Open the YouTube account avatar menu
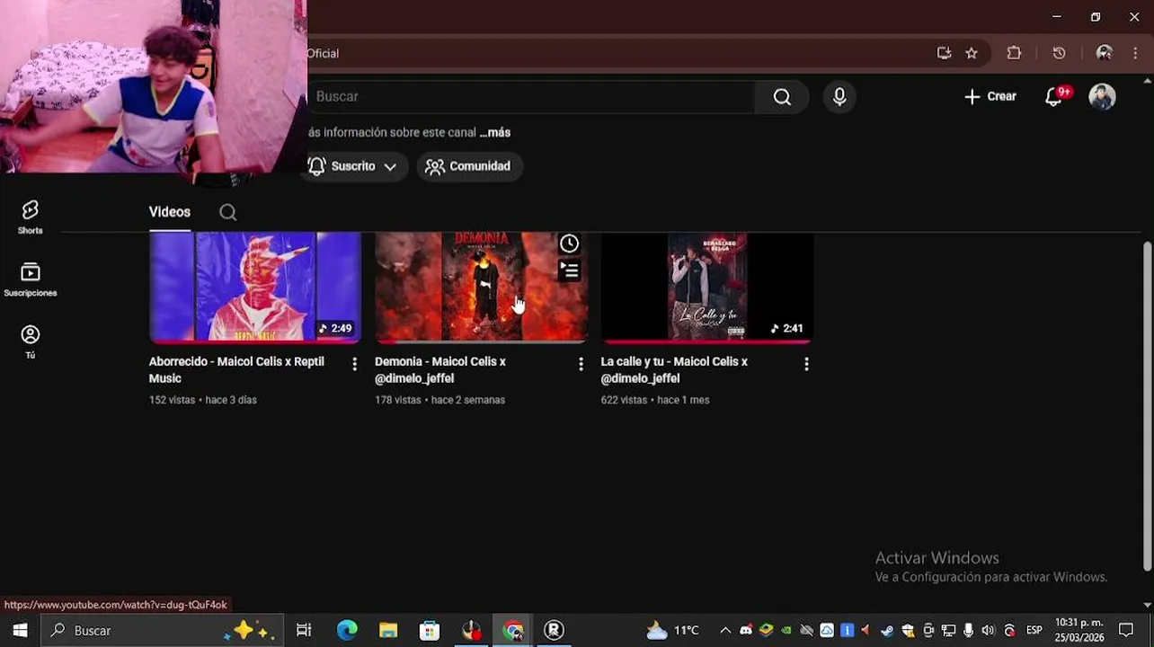Image resolution: width=1154 pixels, height=647 pixels. click(x=1102, y=96)
